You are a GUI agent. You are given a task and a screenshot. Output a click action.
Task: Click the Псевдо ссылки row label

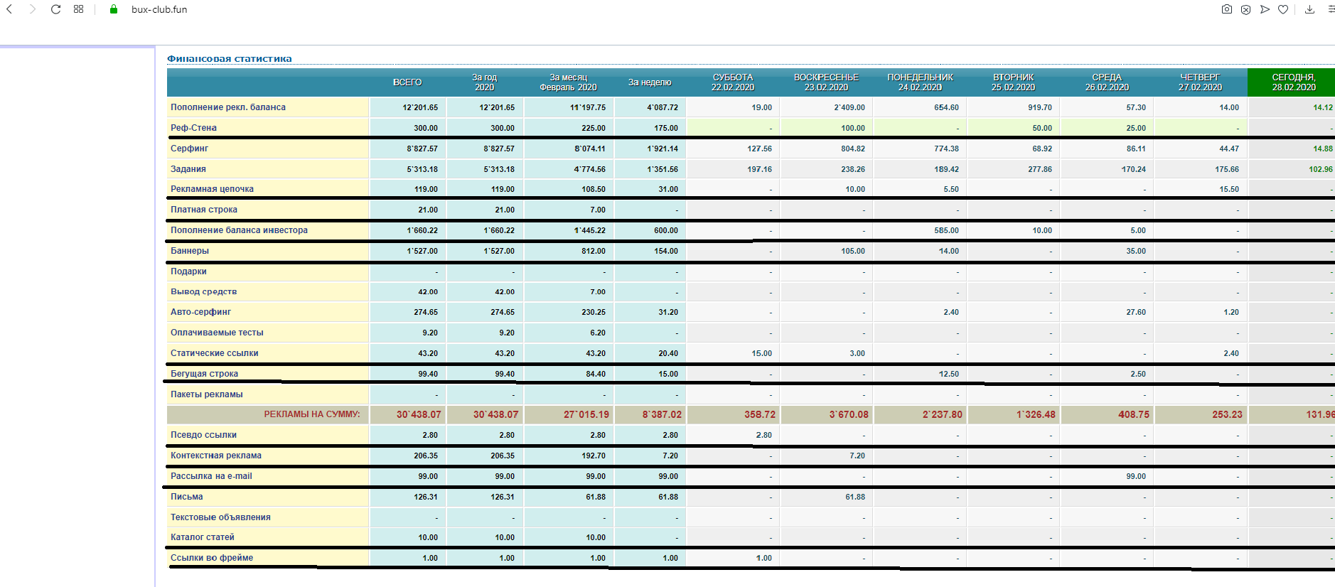(203, 435)
